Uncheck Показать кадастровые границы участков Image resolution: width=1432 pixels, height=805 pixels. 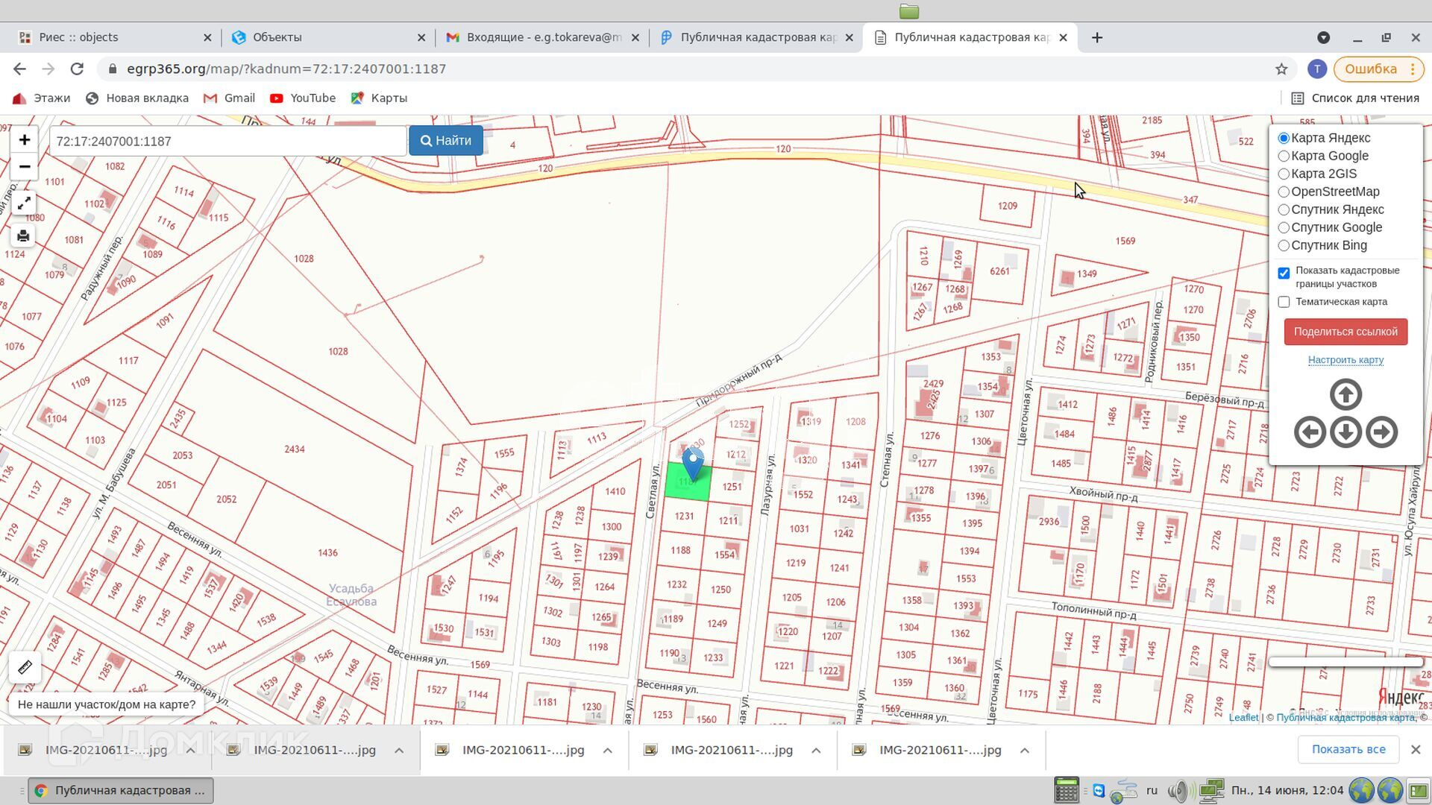(1284, 274)
